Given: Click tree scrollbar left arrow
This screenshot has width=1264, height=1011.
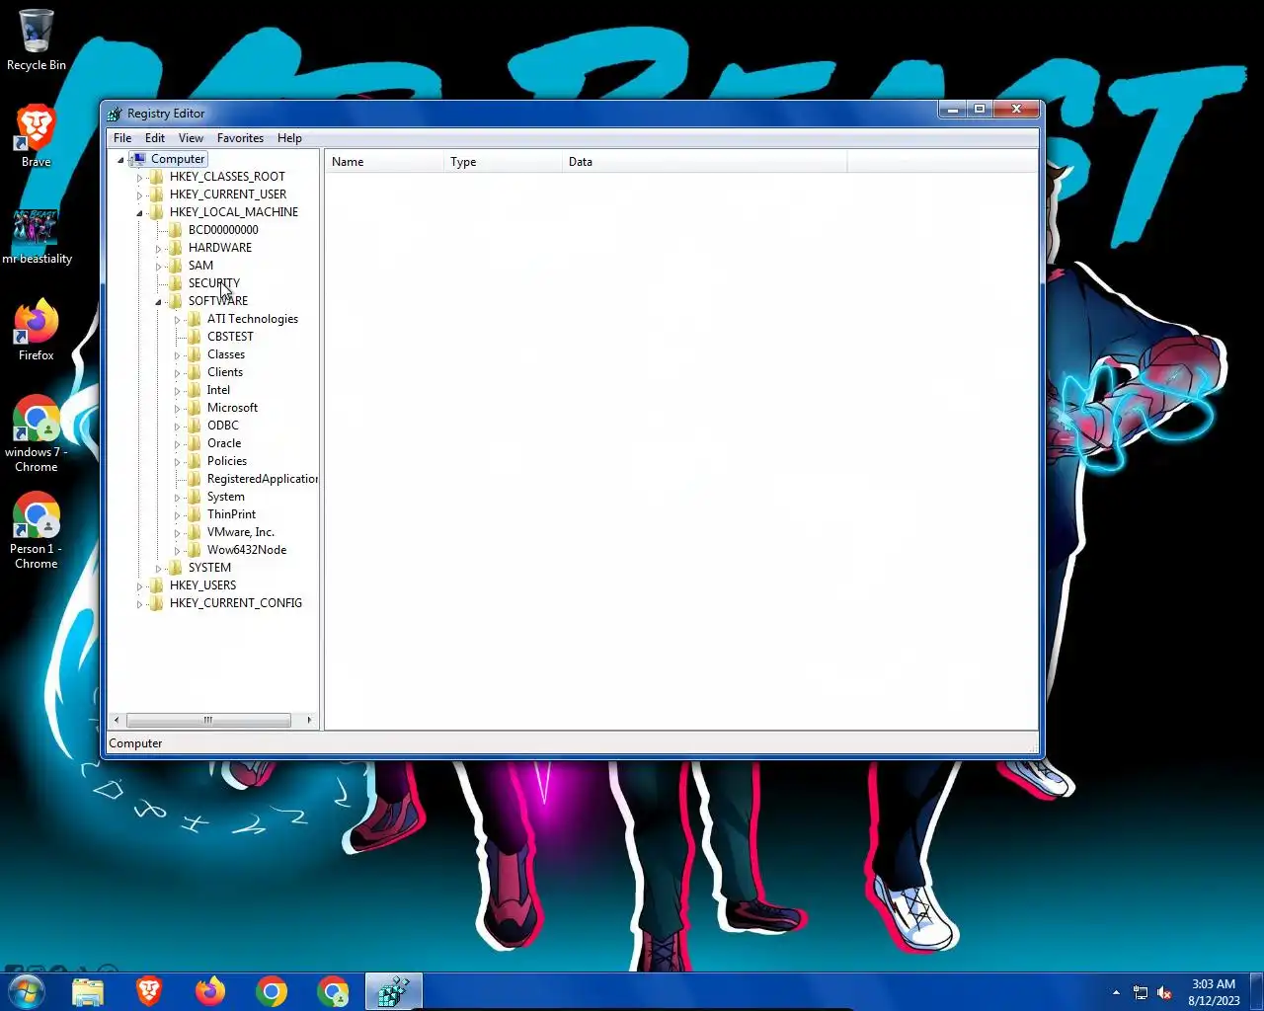Looking at the screenshot, I should click(x=117, y=720).
